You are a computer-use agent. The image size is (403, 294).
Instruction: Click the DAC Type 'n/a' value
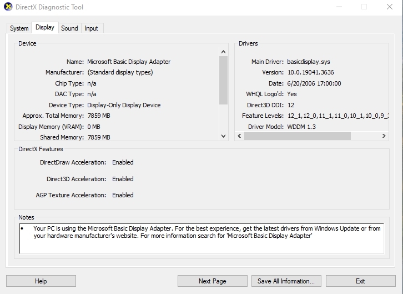pos(92,94)
